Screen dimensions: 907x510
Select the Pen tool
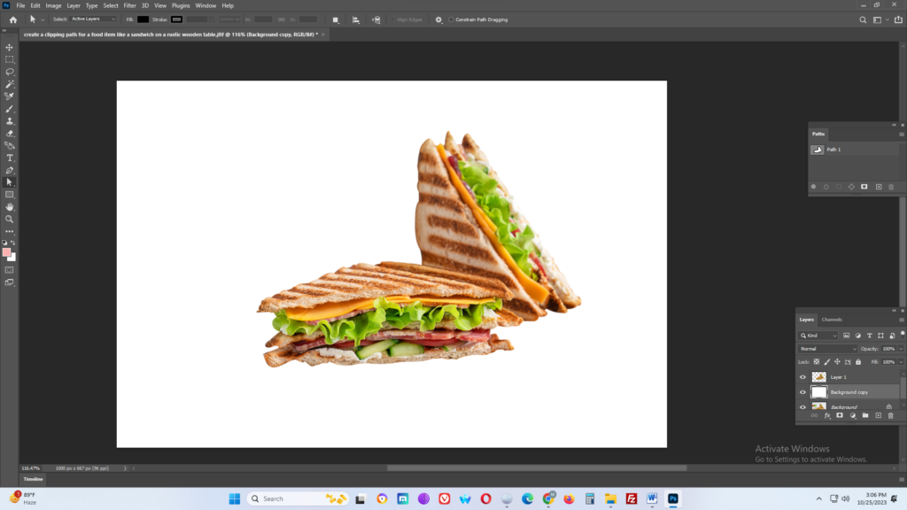9,171
